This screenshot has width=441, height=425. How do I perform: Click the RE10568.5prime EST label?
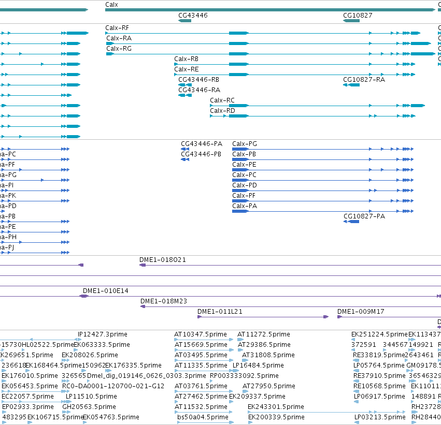pyautogui.click(x=379, y=386)
